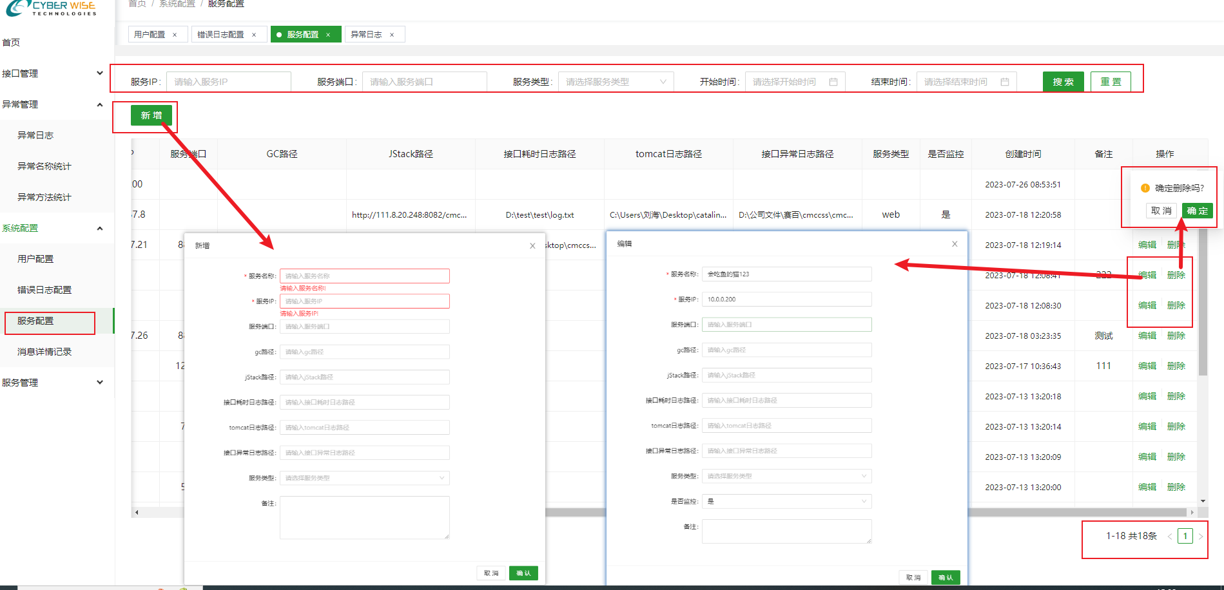Viewport: 1224px width, 590px height.
Task: Open 服务配置 in the sidebar
Action: [35, 321]
